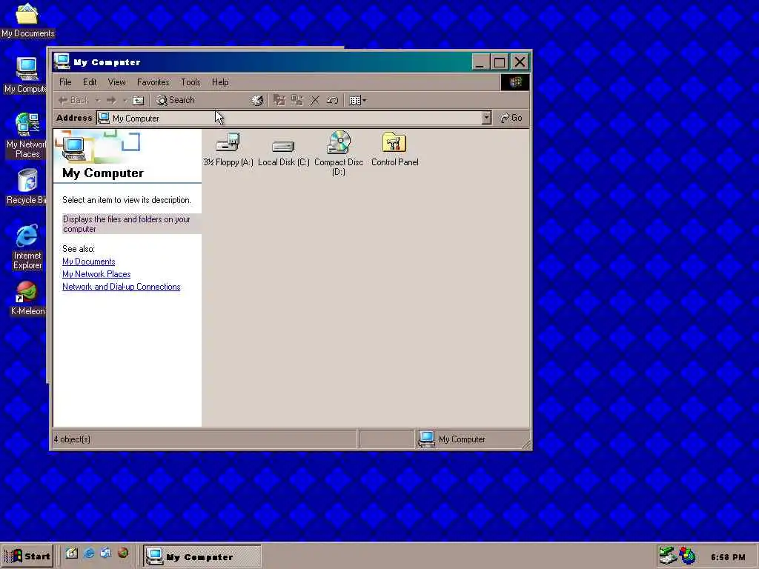The image size is (759, 569).
Task: Click the Back toolbar button
Action: 73,100
